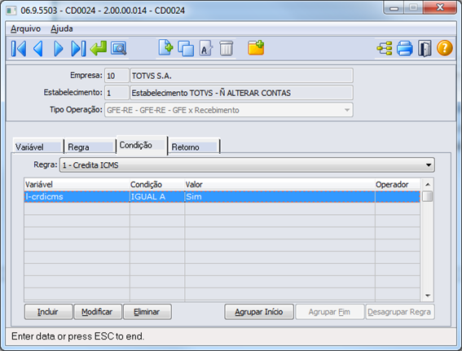Close the CD0024 window
This screenshot has height=351, width=462.
click(440, 7)
